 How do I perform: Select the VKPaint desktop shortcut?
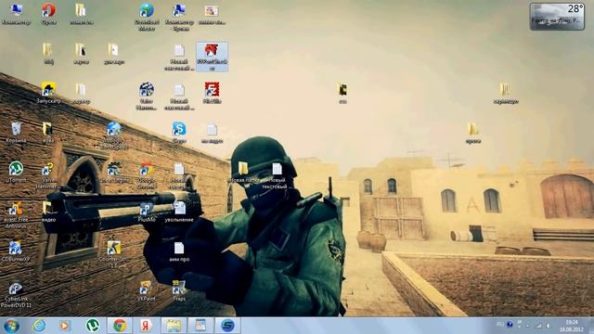[147, 290]
